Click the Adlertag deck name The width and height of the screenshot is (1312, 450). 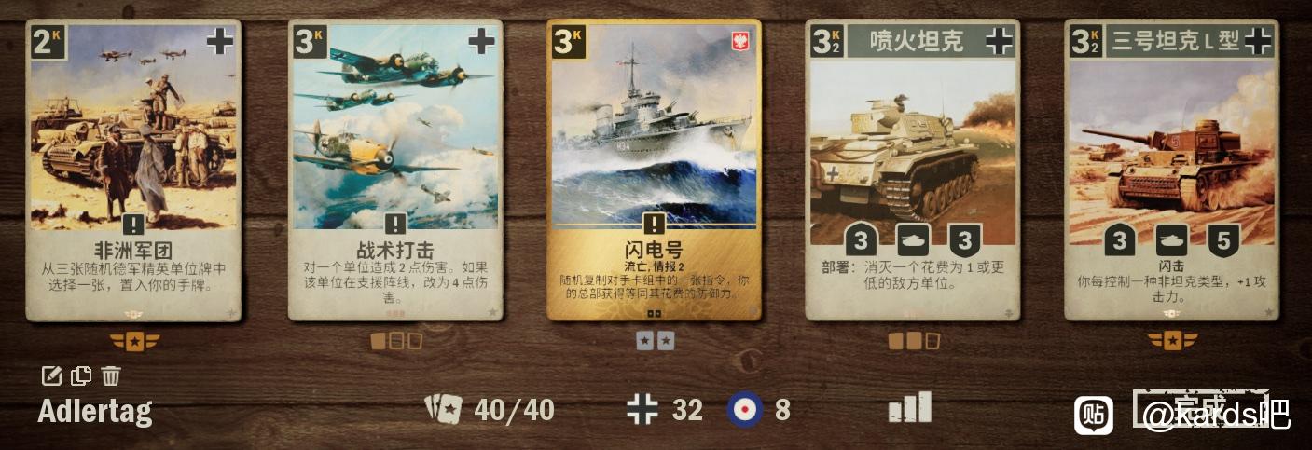(95, 410)
